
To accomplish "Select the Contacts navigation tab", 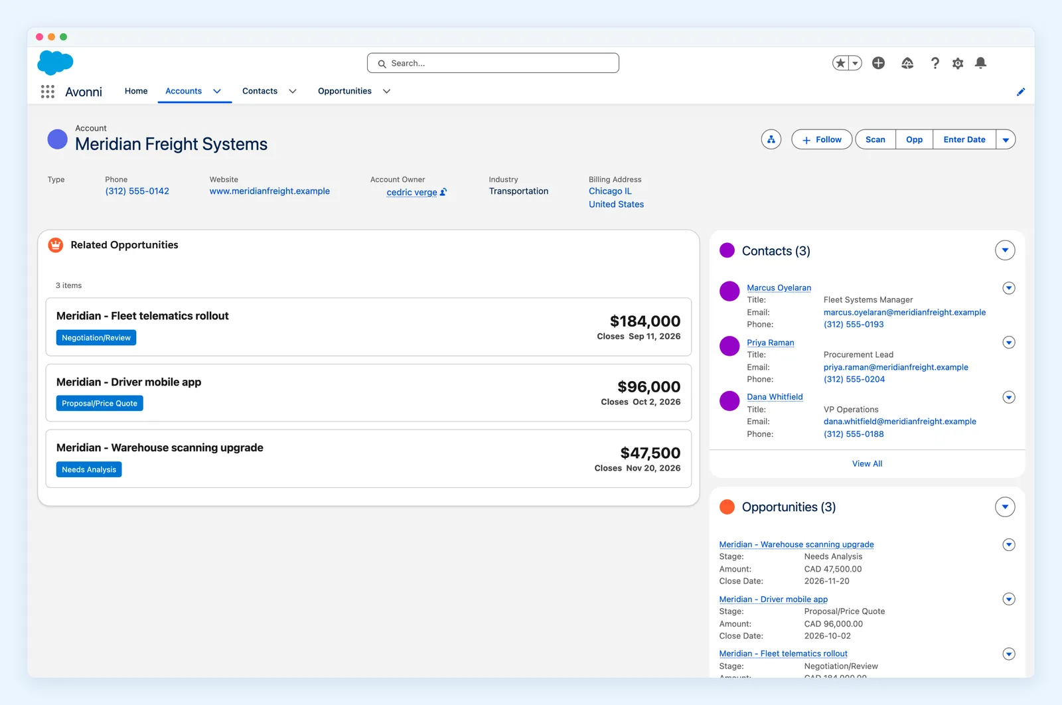I will pos(260,91).
